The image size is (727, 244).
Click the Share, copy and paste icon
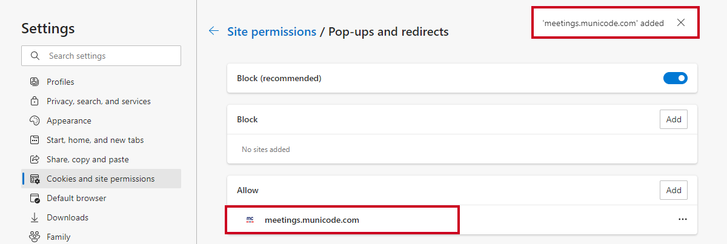35,159
